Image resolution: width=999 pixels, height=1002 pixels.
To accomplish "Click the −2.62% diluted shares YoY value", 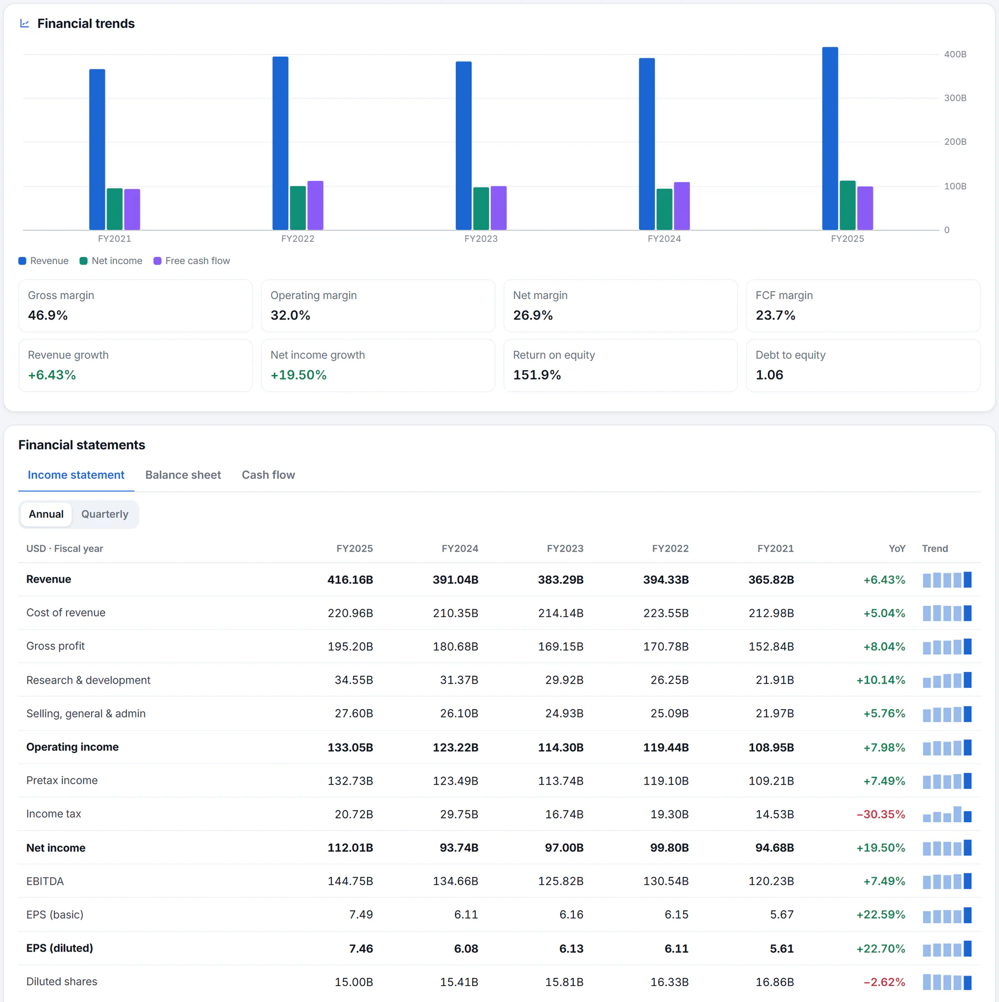I will pos(884,982).
